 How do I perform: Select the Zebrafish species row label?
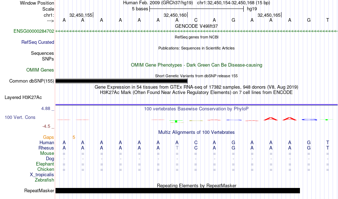44,180
